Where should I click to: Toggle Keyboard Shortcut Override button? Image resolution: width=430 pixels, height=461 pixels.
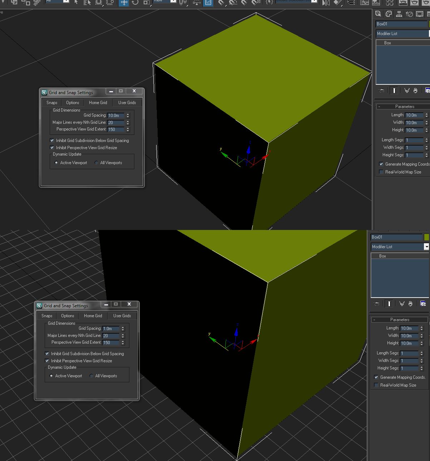[x=208, y=3]
